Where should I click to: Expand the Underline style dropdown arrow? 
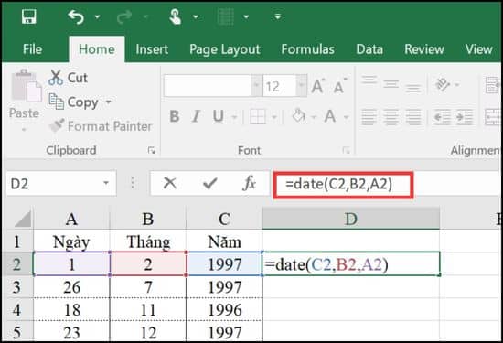[x=234, y=117]
